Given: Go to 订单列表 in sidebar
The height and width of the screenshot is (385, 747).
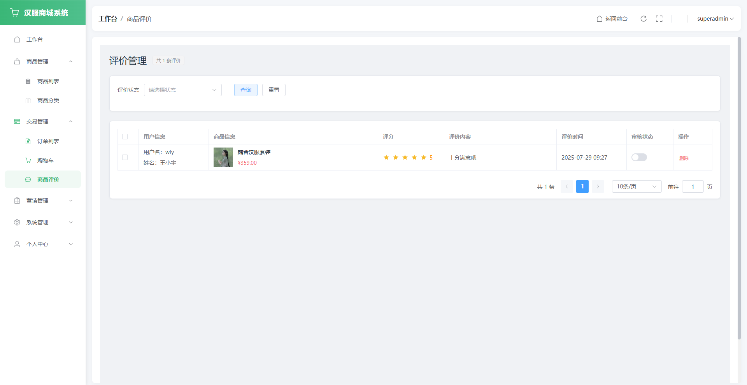Looking at the screenshot, I should pyautogui.click(x=48, y=141).
